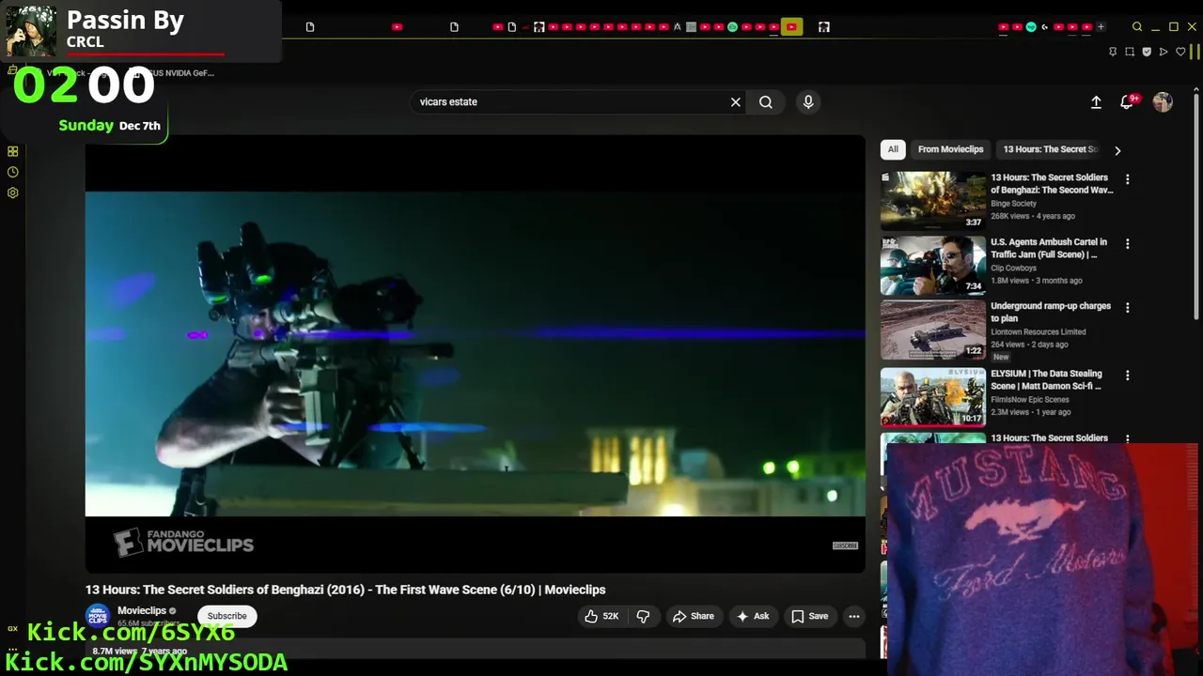
Task: Open YouTube notifications bell
Action: tap(1127, 102)
